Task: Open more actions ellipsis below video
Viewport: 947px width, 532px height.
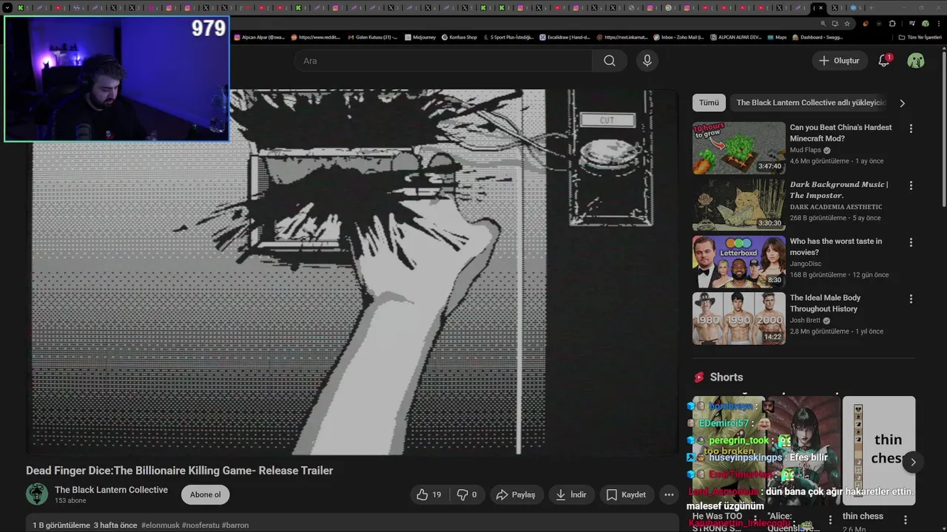Action: 669,495
